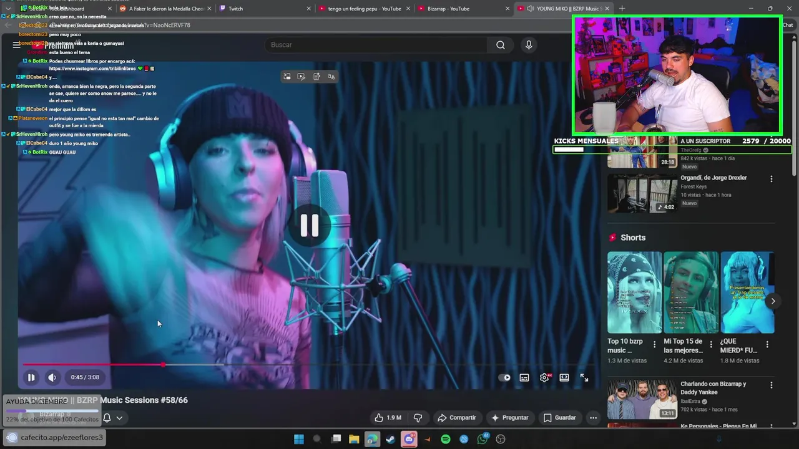
Task: Open '¿QUE MIERD* FU...' short thumbnail
Action: (x=748, y=292)
